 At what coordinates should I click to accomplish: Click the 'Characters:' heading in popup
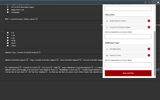tap(110, 15)
